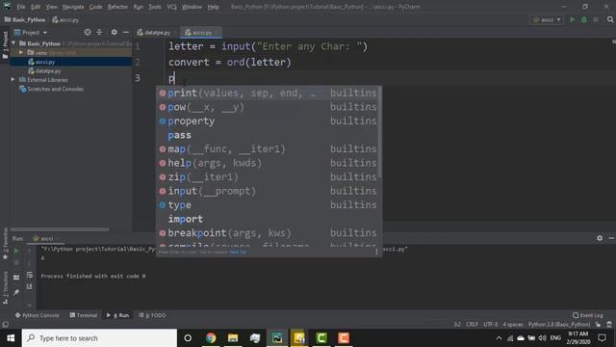Rerun with green arrow in Run panel
The image size is (616, 347).
click(16, 251)
